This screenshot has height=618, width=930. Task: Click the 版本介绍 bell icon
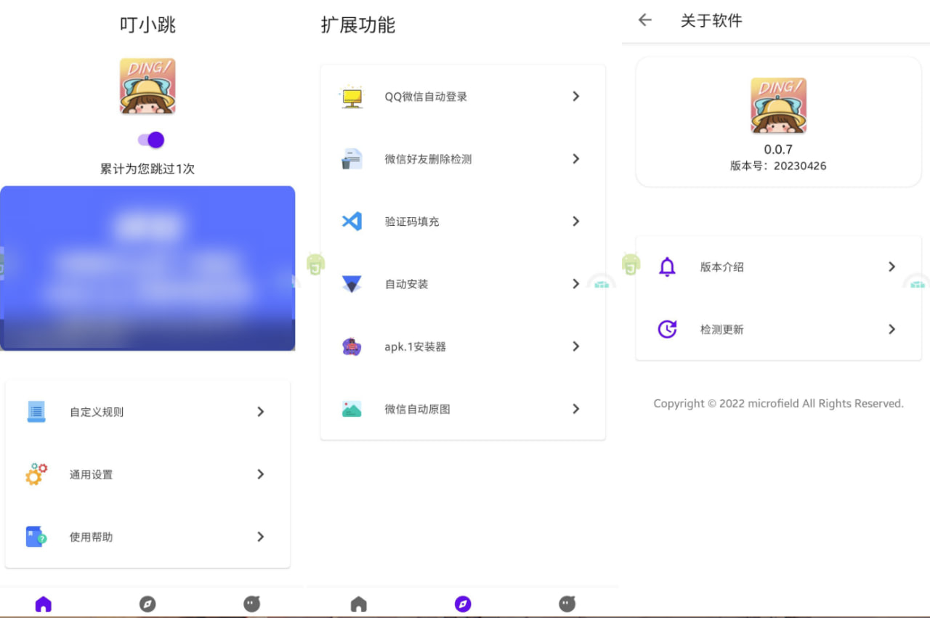pos(667,267)
